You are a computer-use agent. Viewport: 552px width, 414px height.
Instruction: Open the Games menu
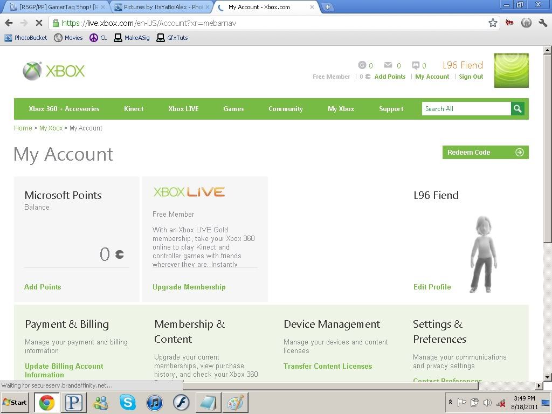pyautogui.click(x=233, y=109)
